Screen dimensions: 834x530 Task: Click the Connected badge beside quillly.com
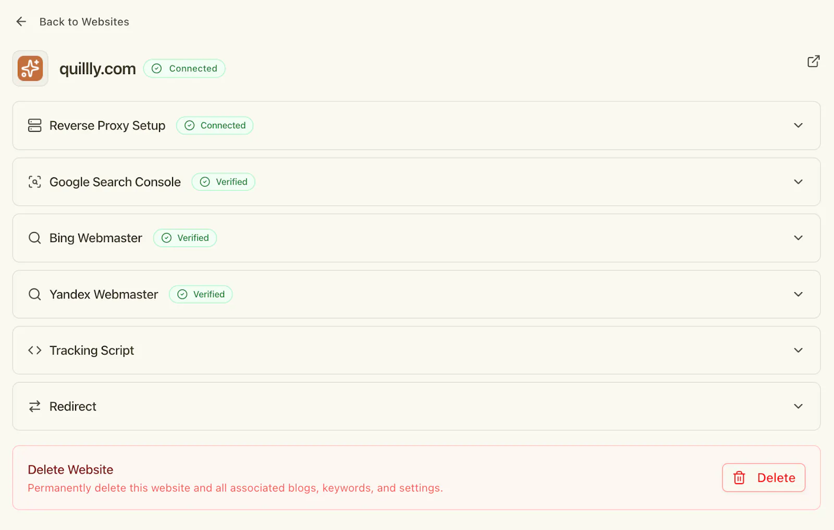(184, 68)
